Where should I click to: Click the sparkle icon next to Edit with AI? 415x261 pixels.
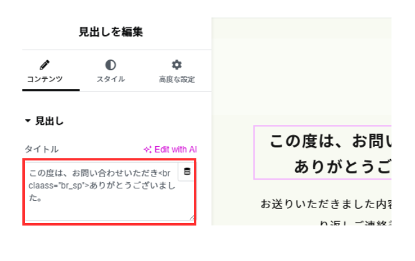tap(147, 150)
